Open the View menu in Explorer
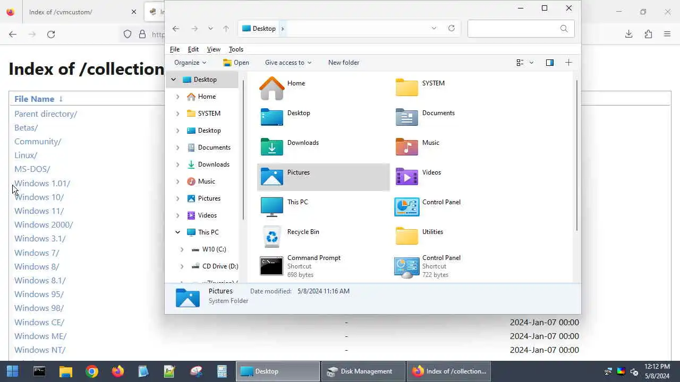The width and height of the screenshot is (680, 382). (x=214, y=49)
